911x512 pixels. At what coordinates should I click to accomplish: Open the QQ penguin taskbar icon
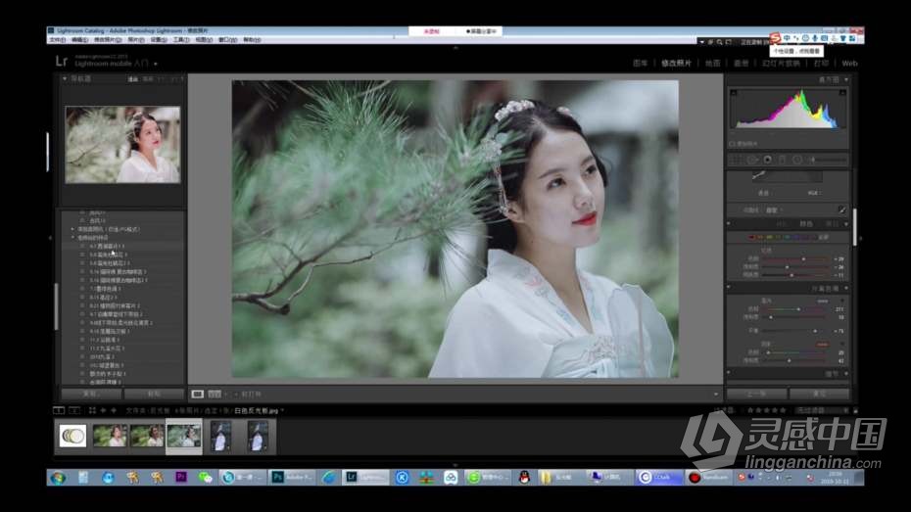pyautogui.click(x=524, y=477)
